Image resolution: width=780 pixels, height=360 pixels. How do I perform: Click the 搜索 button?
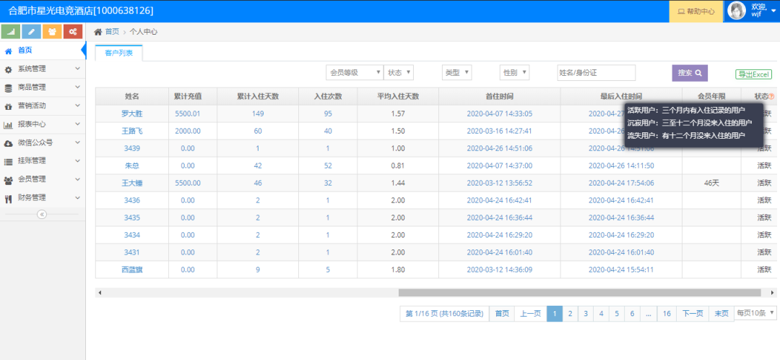point(690,73)
